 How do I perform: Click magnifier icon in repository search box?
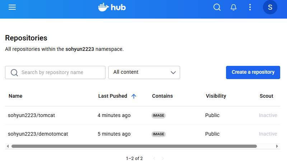pyautogui.click(x=14, y=72)
